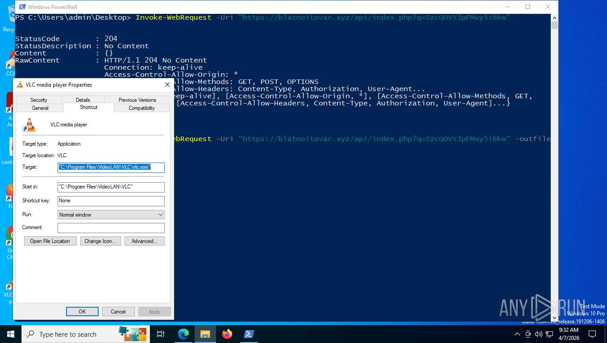The width and height of the screenshot is (607, 343).
Task: Open the notification center icon
Action: (592, 334)
